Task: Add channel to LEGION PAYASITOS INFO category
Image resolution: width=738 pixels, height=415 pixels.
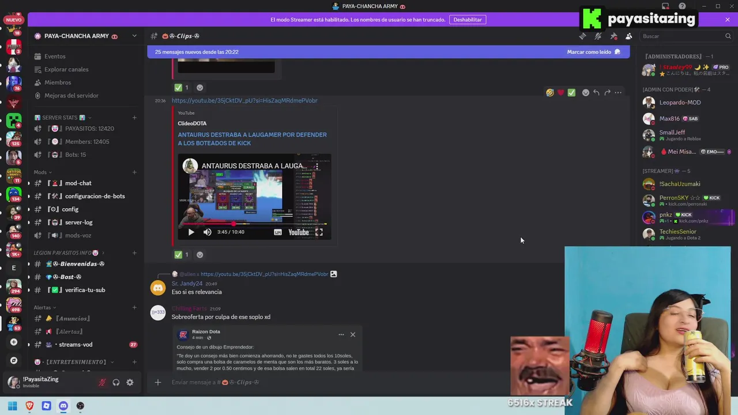Action: coord(134,253)
